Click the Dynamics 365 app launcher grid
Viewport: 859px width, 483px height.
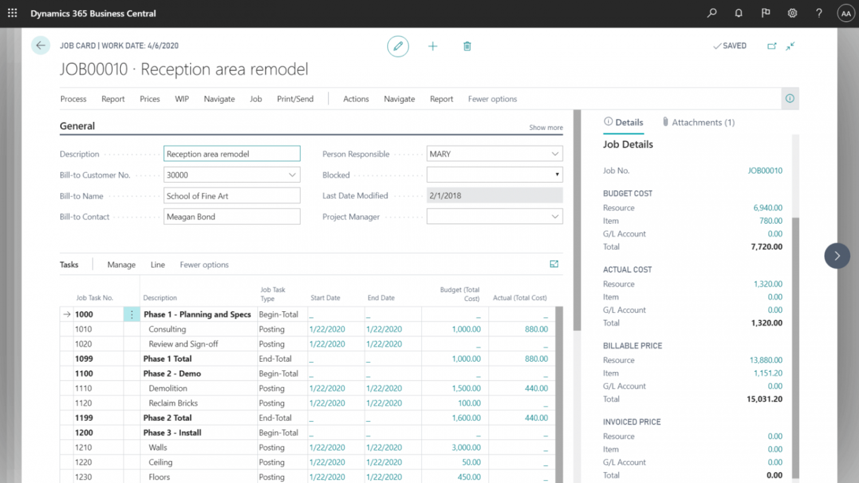click(x=12, y=13)
